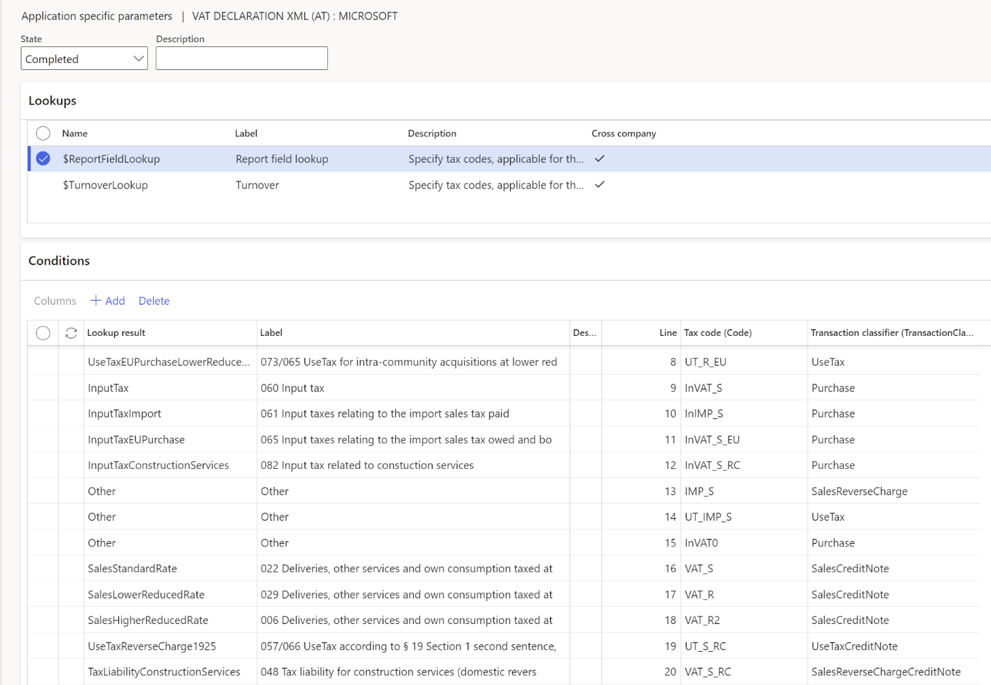Image resolution: width=991 pixels, height=685 pixels.
Task: Select the $TurnoverLookup row
Action: pos(509,185)
